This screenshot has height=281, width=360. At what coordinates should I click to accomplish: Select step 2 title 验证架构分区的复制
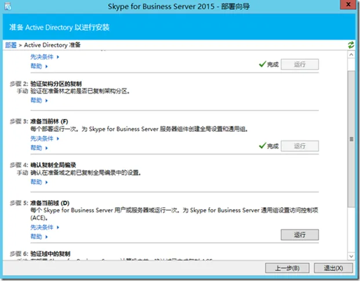point(56,84)
